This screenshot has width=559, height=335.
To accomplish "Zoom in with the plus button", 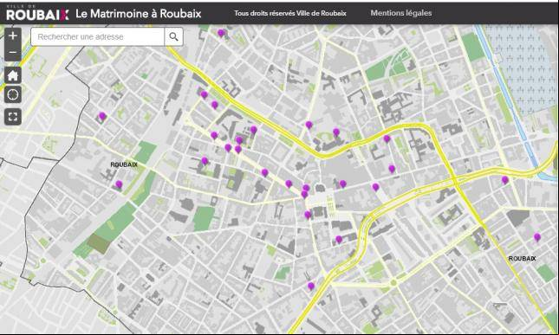I will coord(13,36).
